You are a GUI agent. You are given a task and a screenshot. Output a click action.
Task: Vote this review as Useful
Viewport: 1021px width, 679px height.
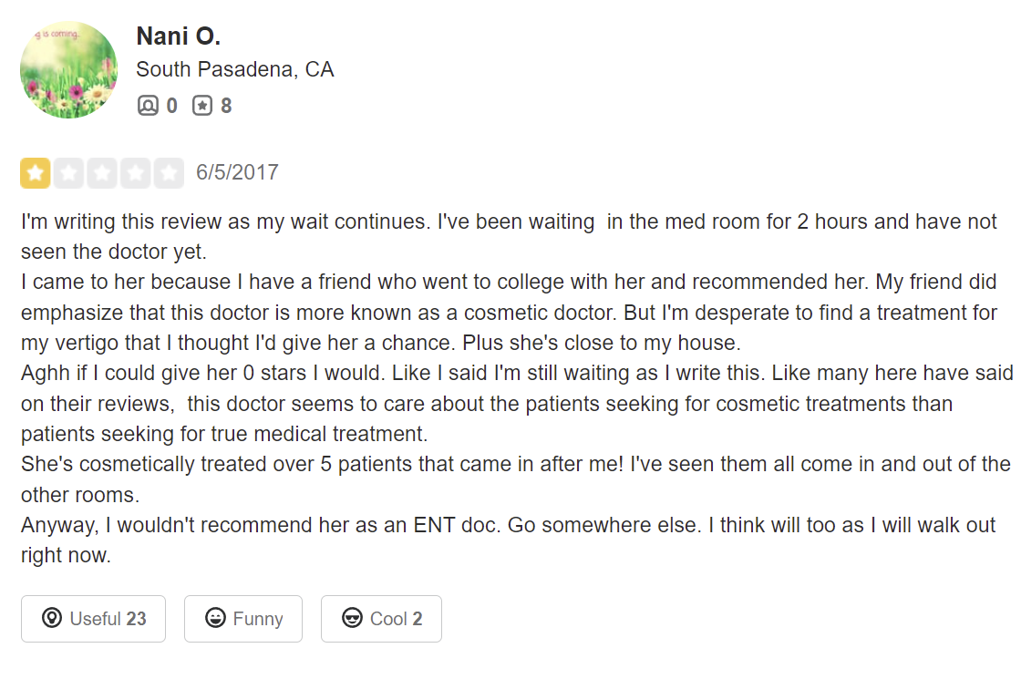[x=94, y=619]
